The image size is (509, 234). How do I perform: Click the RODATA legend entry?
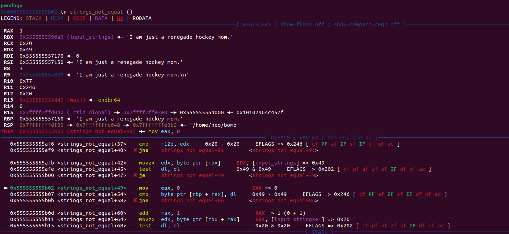point(142,18)
